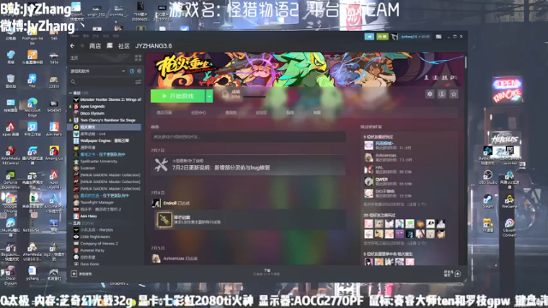Open the game info icon

pyautogui.click(x=442, y=94)
